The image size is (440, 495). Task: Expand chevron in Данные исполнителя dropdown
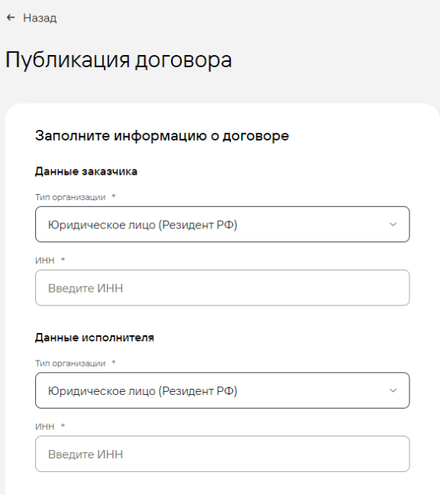393,390
